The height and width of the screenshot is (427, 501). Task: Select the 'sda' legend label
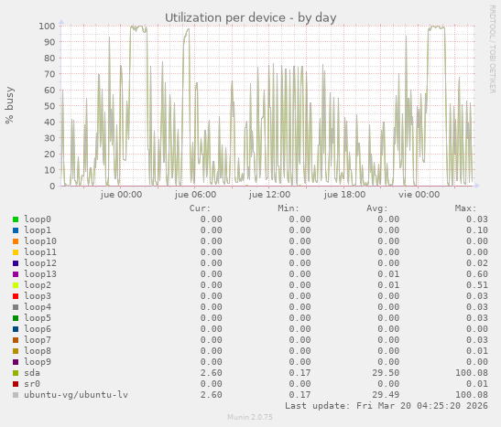32,373
